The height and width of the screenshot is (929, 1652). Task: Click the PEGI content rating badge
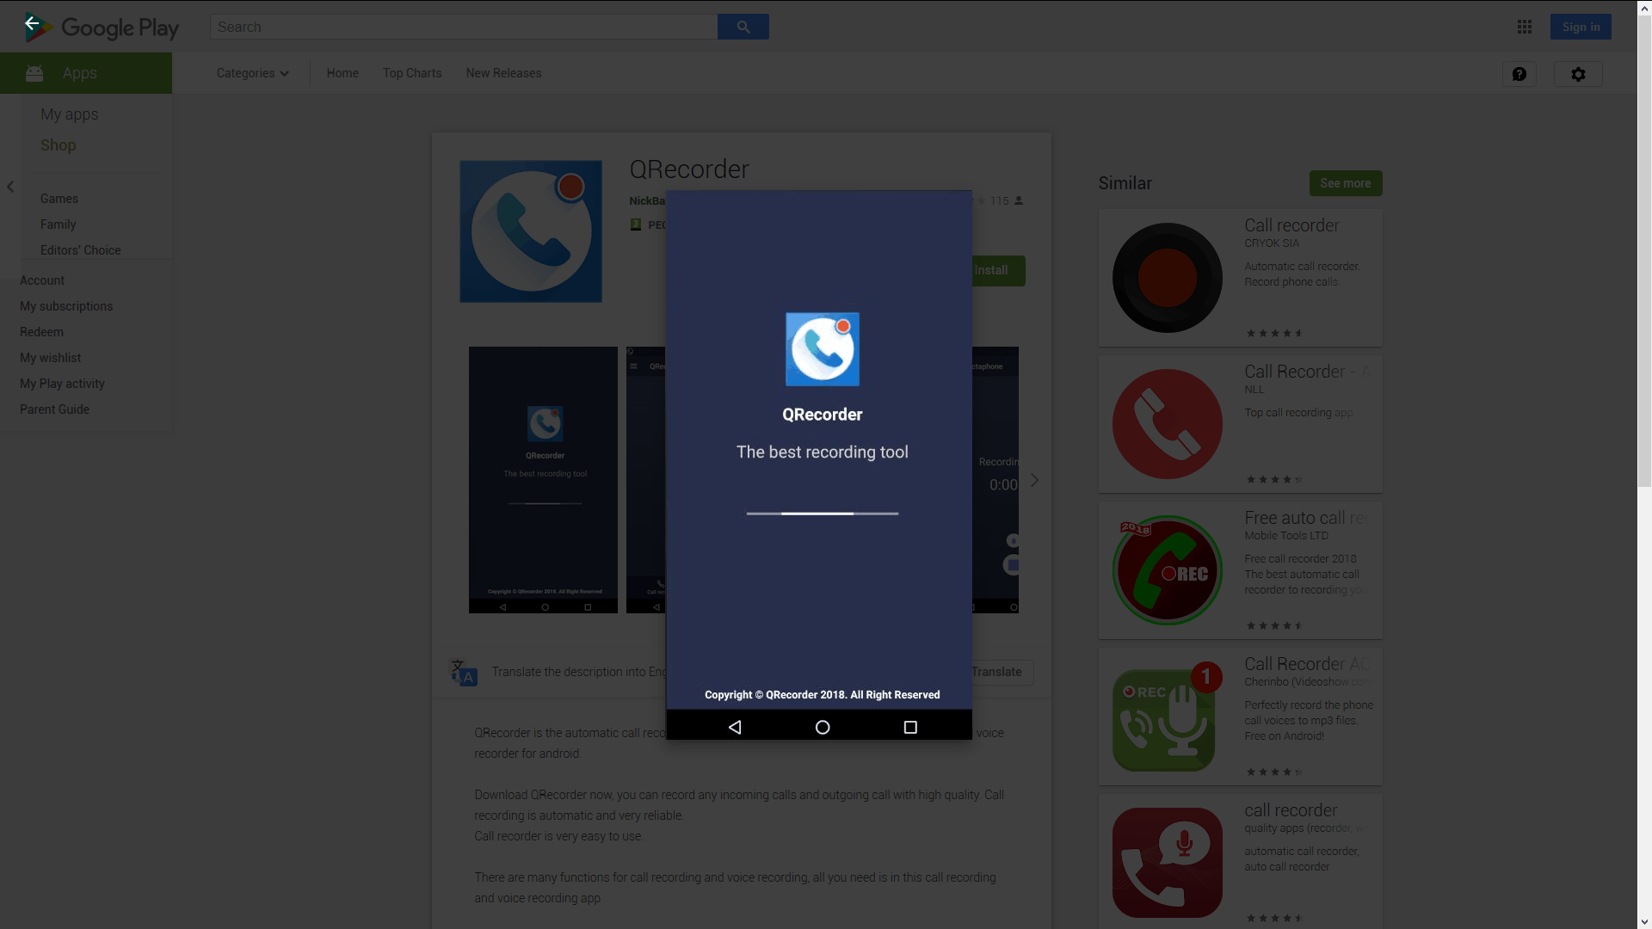(x=636, y=225)
